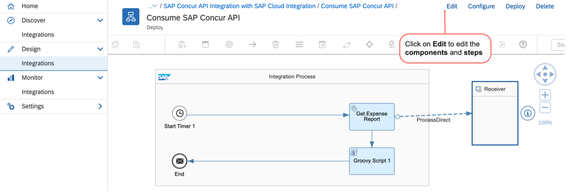Image resolution: width=567 pixels, height=193 pixels.
Task: Open Consume SAP Concur API breadcrumb link
Action: tap(357, 6)
